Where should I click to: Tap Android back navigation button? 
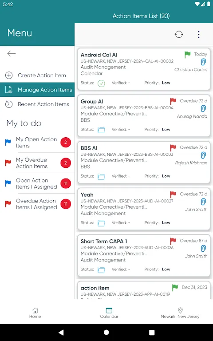pyautogui.click(x=61, y=332)
